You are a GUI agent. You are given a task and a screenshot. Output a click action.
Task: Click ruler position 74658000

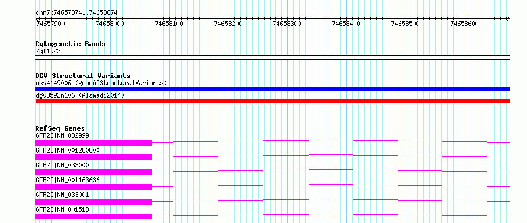point(110,24)
